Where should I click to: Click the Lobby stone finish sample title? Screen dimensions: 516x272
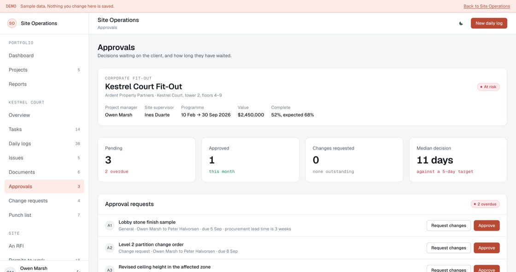147,222
